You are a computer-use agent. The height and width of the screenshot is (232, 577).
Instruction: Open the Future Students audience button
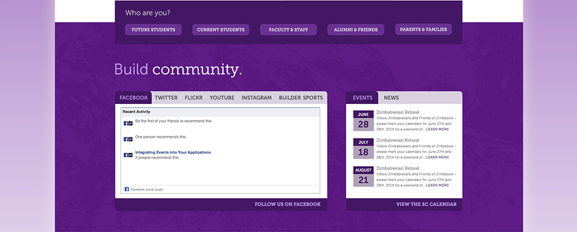[x=153, y=30]
